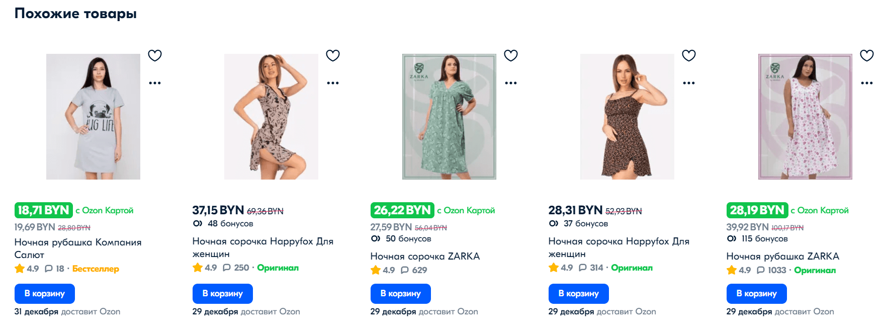
Task: Open the Ночная сорочка ZARKA product title
Action: pyautogui.click(x=425, y=257)
